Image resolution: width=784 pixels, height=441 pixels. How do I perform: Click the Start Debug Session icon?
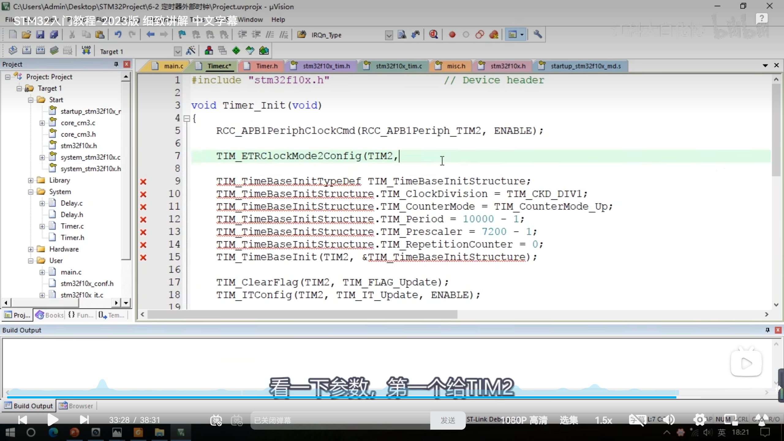point(433,35)
